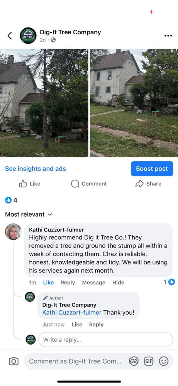Tap Share action on the post
The width and height of the screenshot is (178, 386).
click(148, 184)
